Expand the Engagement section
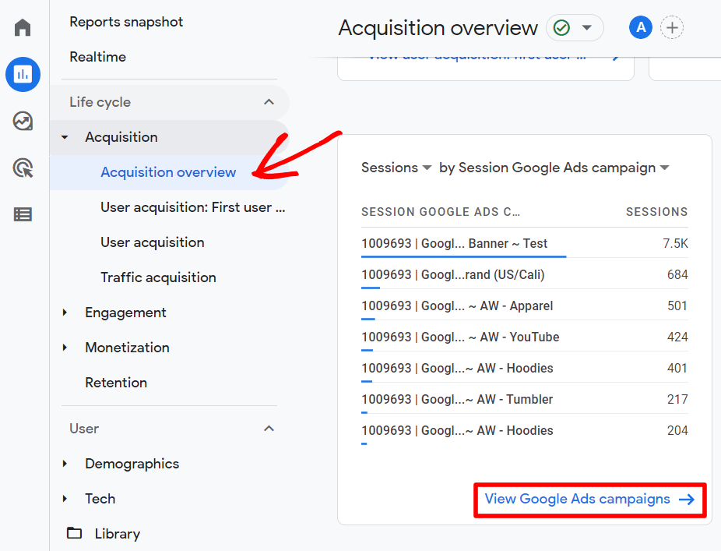 [65, 312]
